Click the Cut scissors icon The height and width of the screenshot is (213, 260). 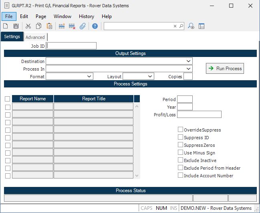pyautogui.click(x=28, y=26)
